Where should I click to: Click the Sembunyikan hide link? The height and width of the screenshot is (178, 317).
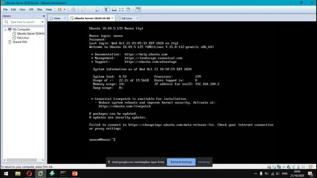click(204, 162)
